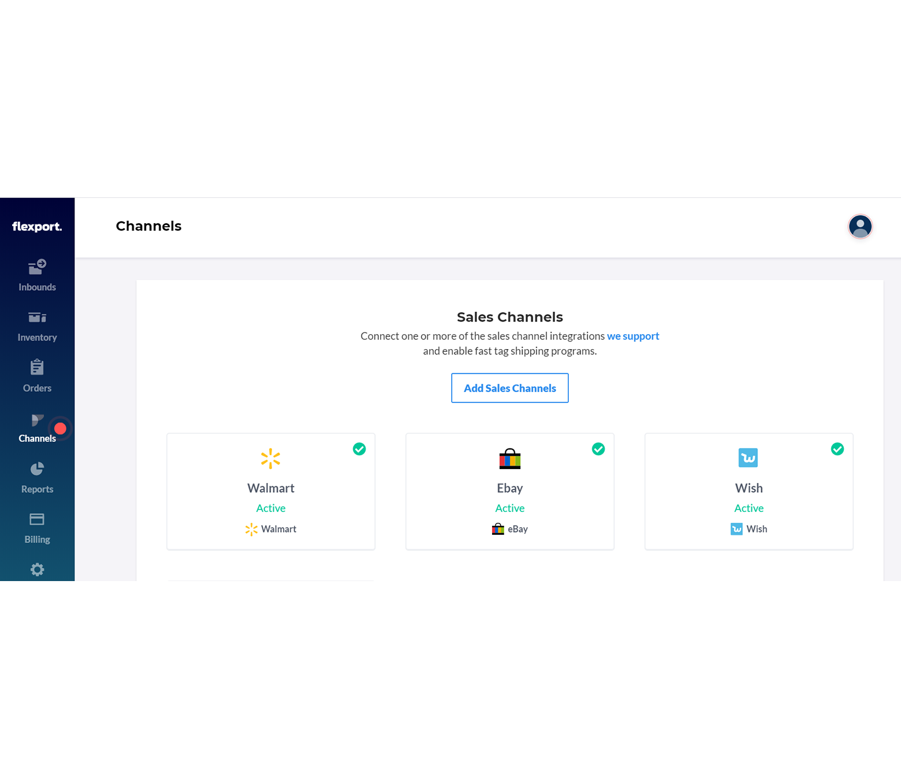This screenshot has height=779, width=901.
Task: Open the Orders clipboard icon
Action: point(37,368)
